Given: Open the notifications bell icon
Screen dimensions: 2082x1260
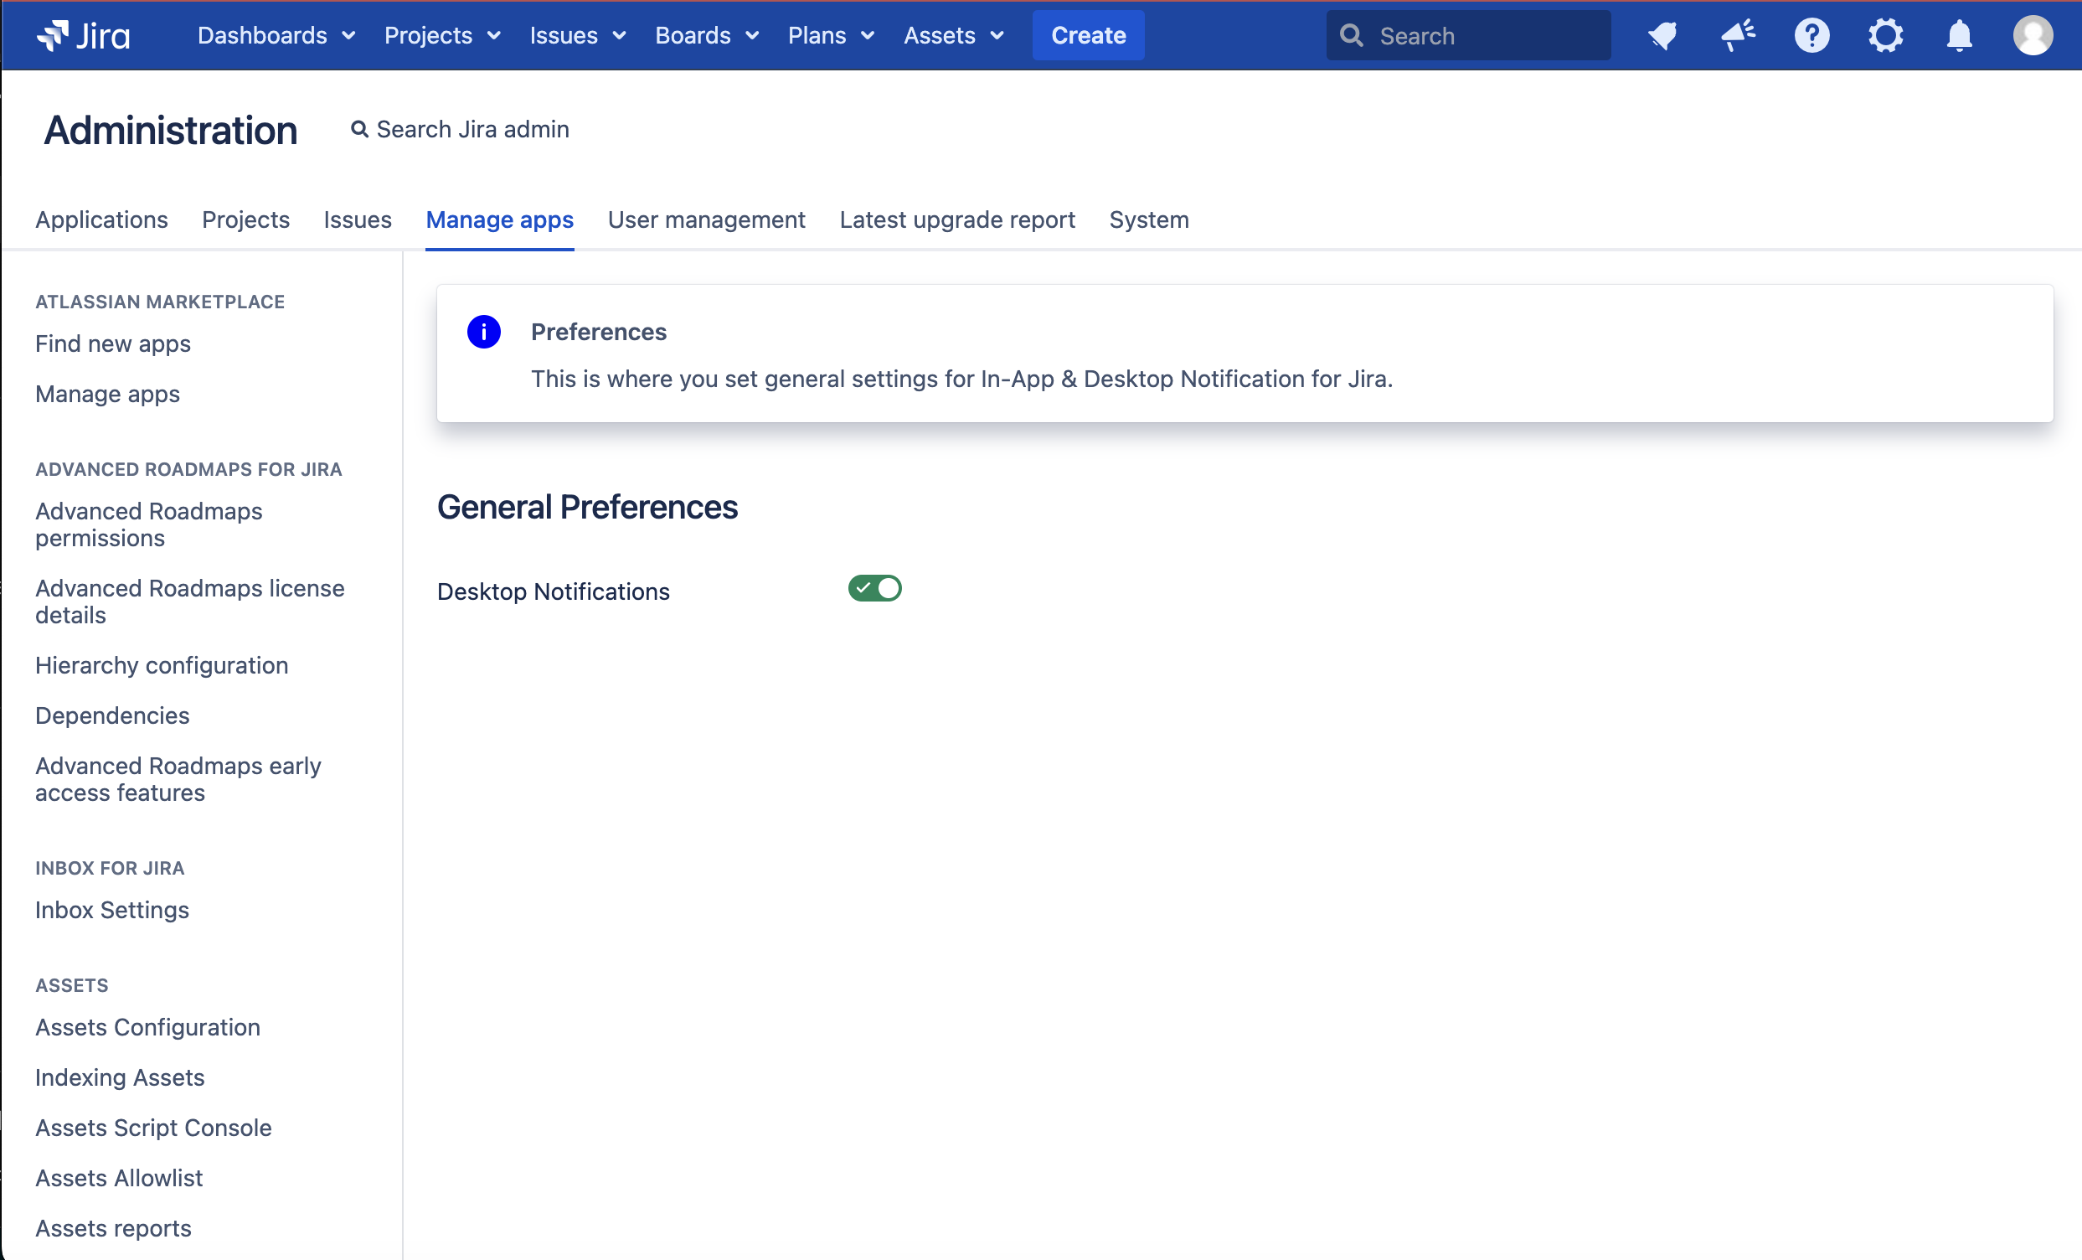Looking at the screenshot, I should click(1959, 35).
